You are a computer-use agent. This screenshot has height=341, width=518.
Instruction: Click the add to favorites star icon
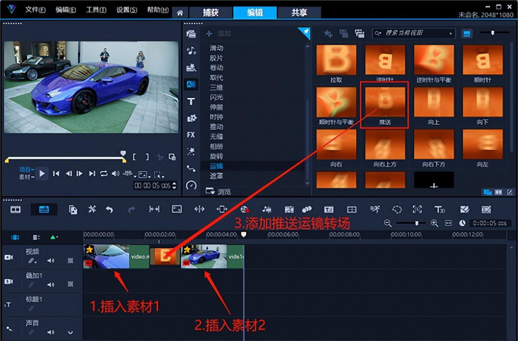pos(328,34)
